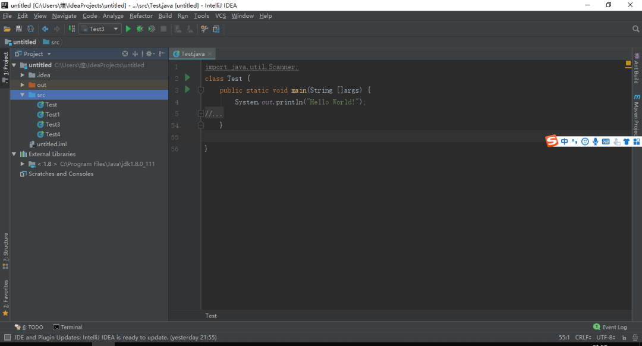Click the Sogou S logo icon

coord(552,141)
